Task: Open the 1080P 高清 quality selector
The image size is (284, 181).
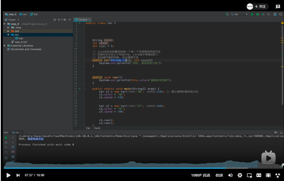Action: (201, 175)
